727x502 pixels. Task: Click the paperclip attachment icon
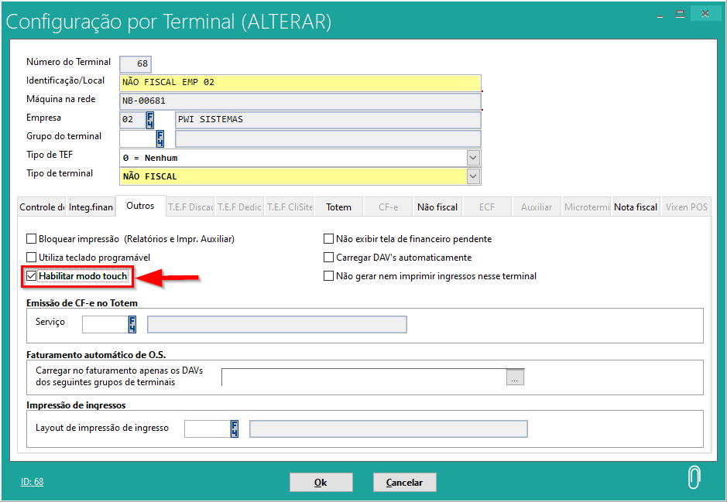coord(694,478)
